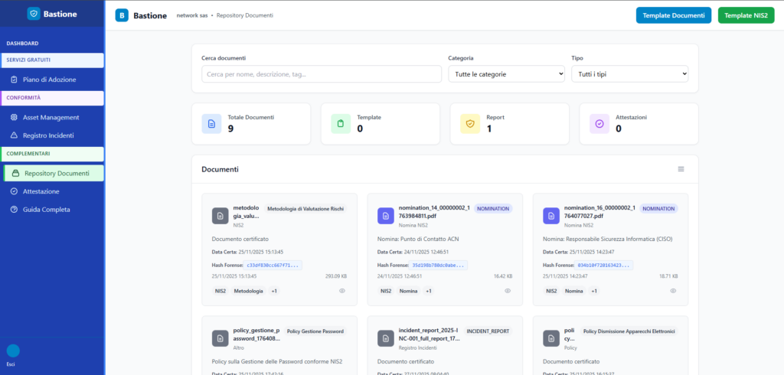Image resolution: width=784 pixels, height=375 pixels.
Task: Go to Asset Management in sidebar
Action: coord(51,117)
